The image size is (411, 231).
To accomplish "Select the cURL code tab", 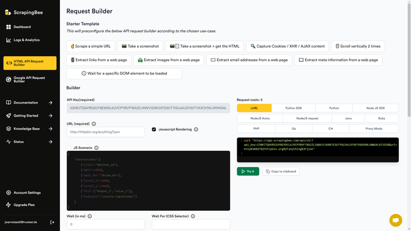I will click(254, 108).
